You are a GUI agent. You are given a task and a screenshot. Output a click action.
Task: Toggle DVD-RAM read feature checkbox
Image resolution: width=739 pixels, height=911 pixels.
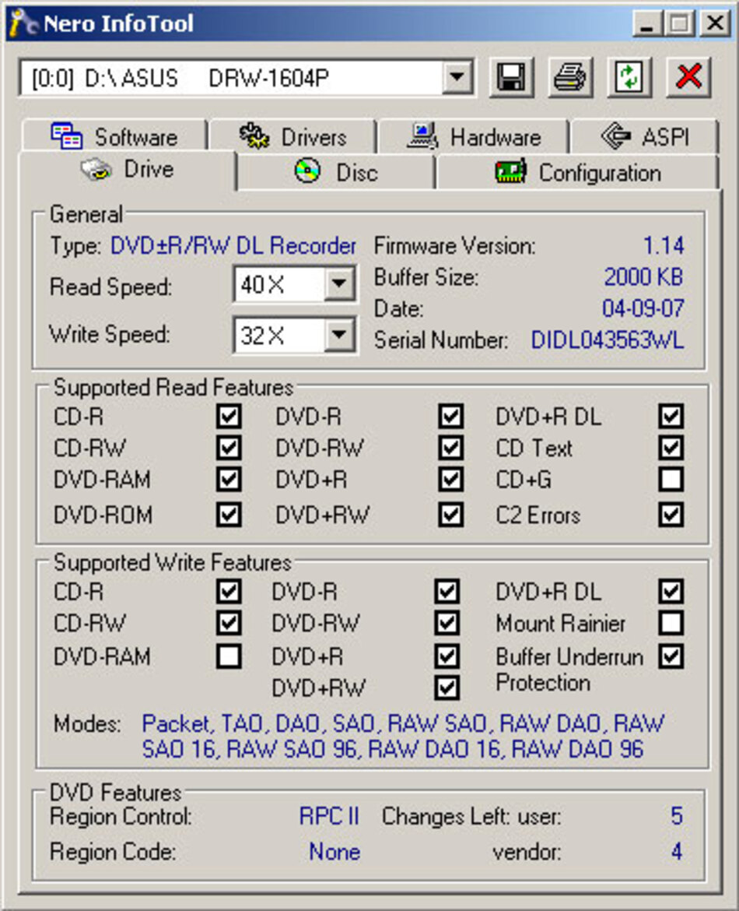[229, 480]
